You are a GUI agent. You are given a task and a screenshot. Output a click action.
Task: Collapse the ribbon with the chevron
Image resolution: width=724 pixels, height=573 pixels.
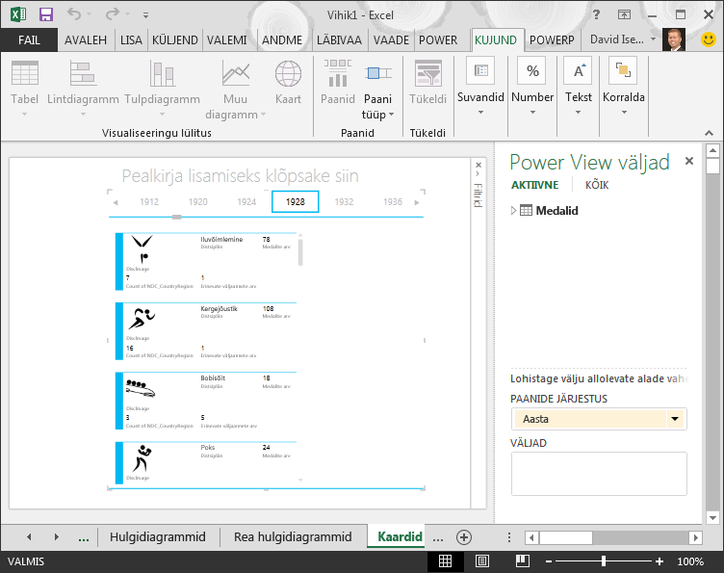pos(709,133)
